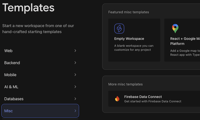200x120 pixels.
Task: Click 'Start a new workspace' subtitle text
Action: tap(38, 29)
